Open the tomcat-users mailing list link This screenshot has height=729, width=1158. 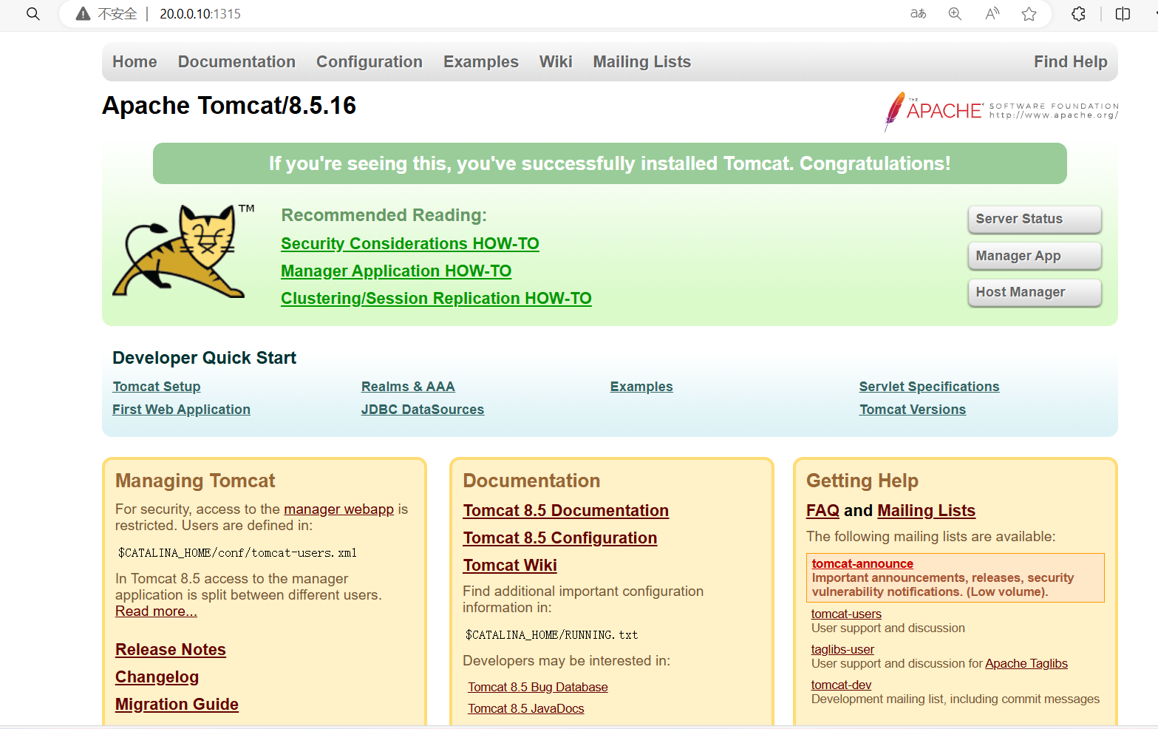pos(846,614)
